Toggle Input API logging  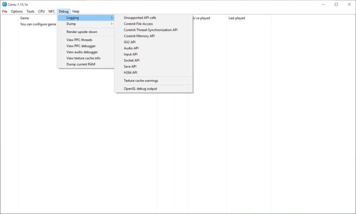click(154, 54)
